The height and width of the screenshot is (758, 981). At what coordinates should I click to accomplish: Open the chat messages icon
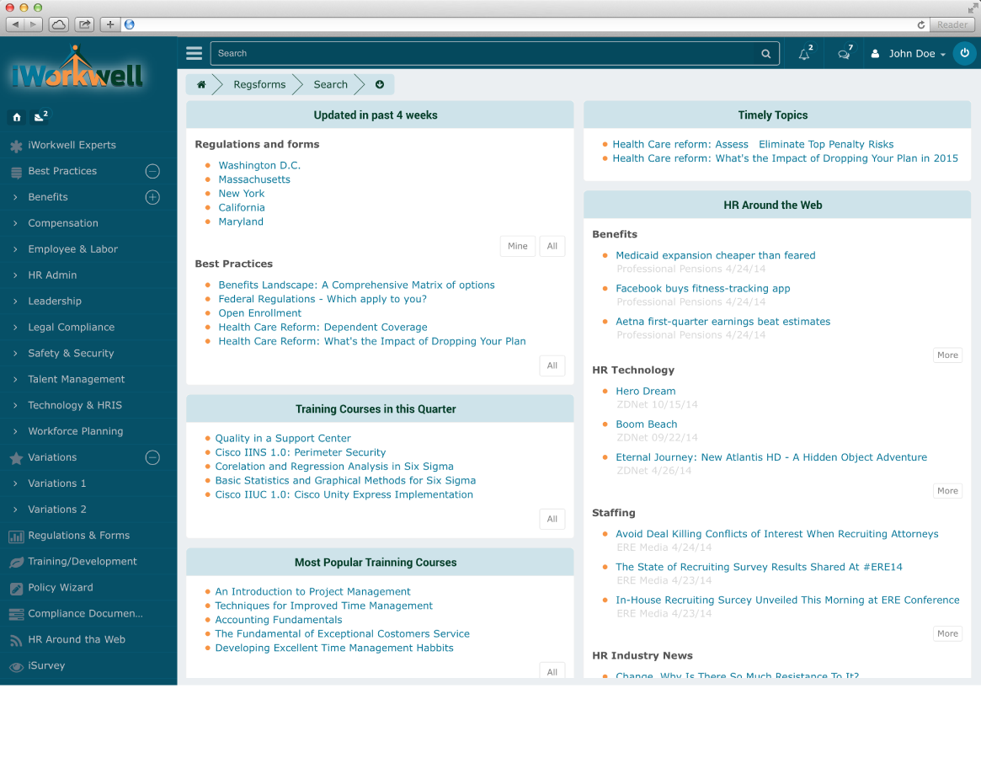pyautogui.click(x=844, y=54)
